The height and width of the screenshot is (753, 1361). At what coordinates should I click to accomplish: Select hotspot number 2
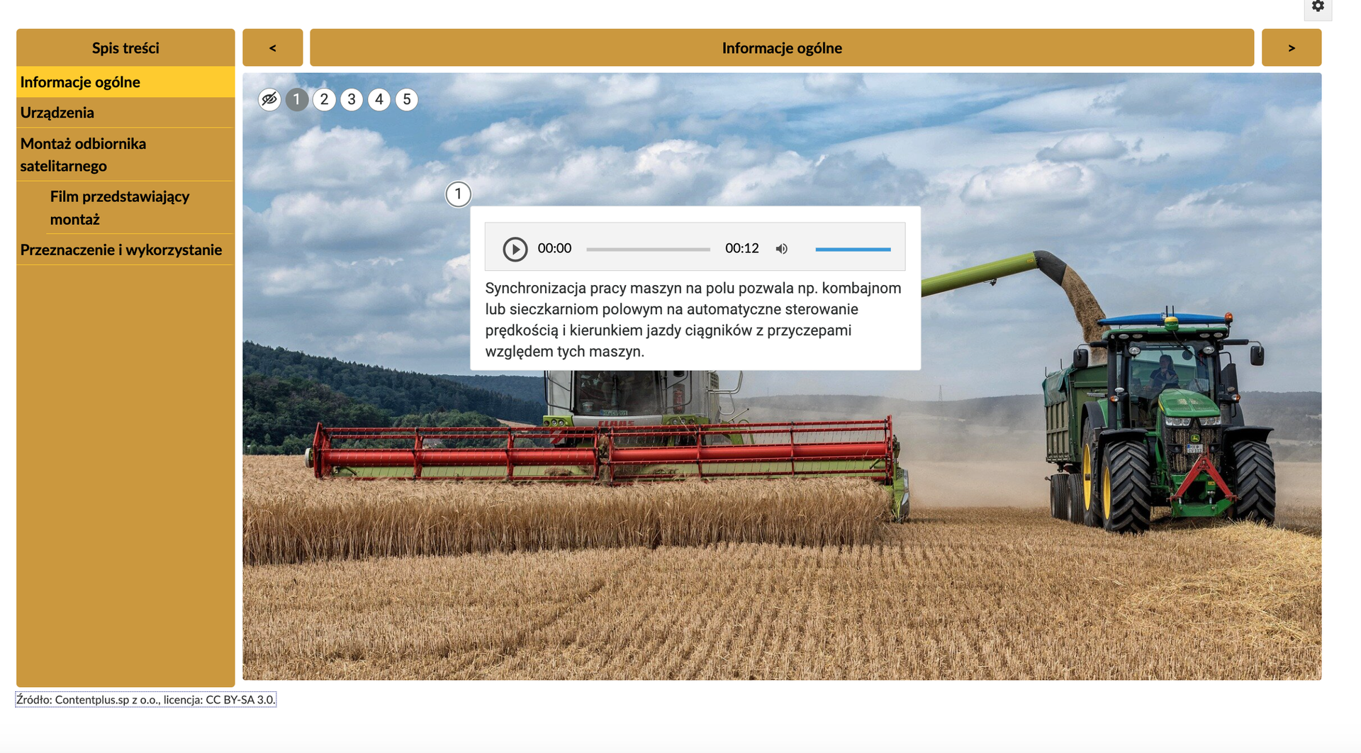click(x=324, y=99)
